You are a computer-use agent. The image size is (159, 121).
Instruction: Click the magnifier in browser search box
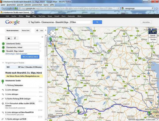[153, 8]
